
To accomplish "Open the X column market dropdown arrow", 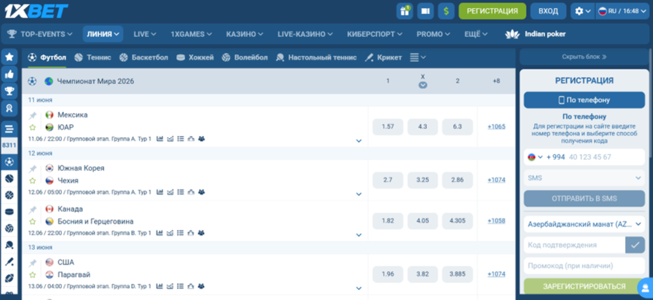I will click(423, 85).
